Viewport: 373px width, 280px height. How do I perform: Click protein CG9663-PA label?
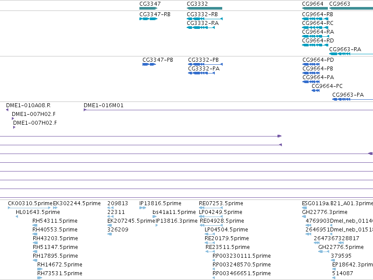point(348,95)
